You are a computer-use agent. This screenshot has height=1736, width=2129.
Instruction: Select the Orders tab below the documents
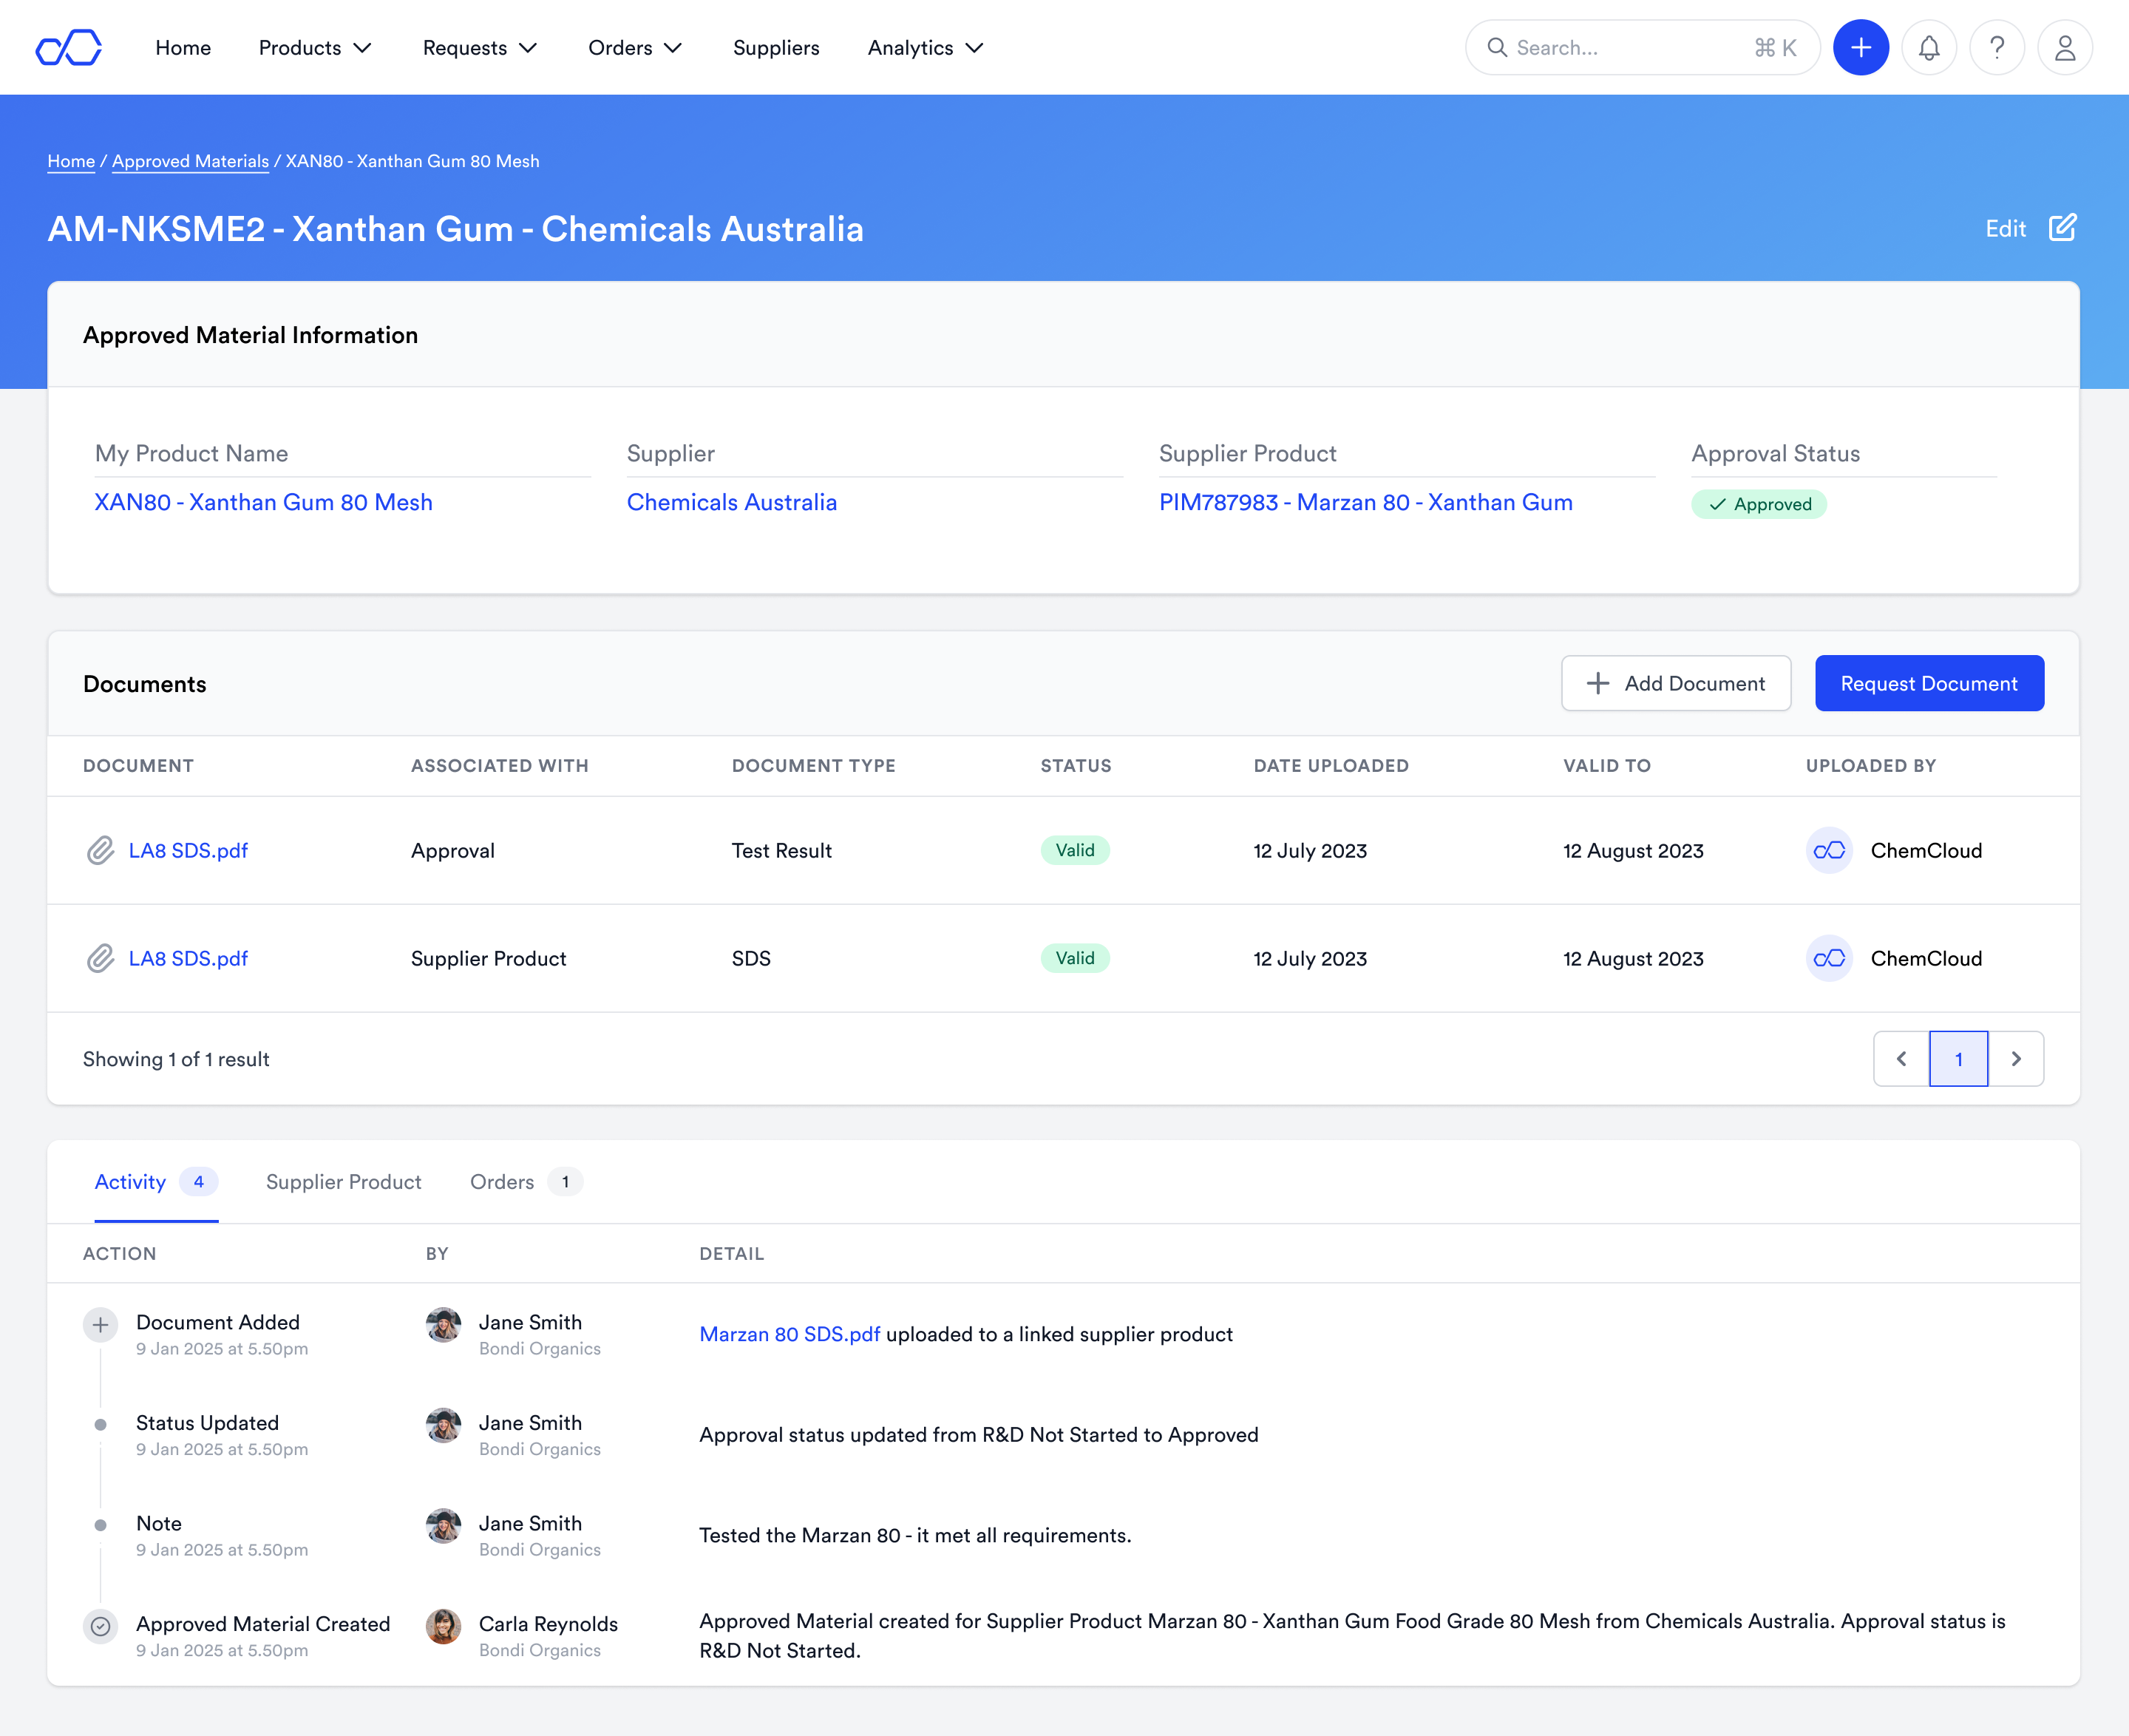pyautogui.click(x=502, y=1182)
